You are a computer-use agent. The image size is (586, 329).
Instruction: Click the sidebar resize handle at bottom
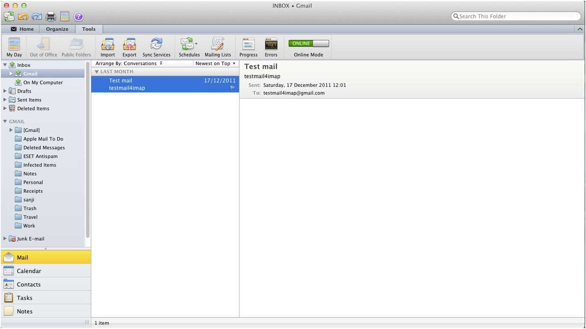(87, 323)
